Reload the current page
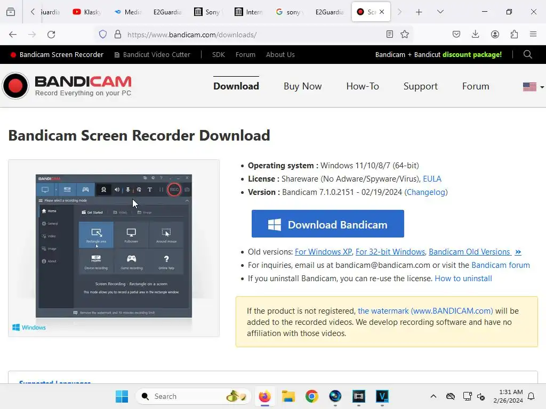The image size is (546, 409). [x=51, y=35]
